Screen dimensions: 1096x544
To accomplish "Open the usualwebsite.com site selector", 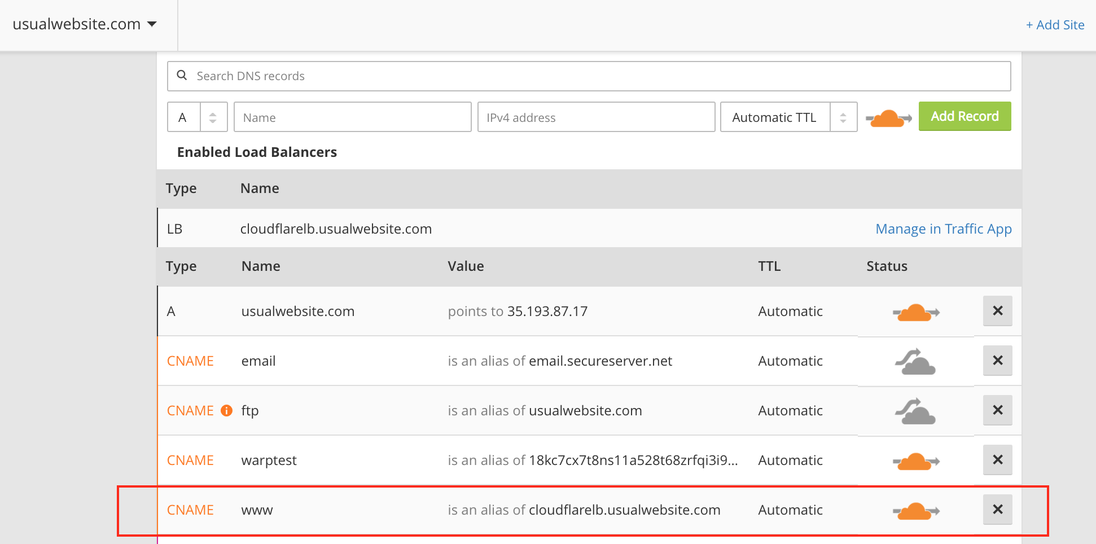I will 85,24.
